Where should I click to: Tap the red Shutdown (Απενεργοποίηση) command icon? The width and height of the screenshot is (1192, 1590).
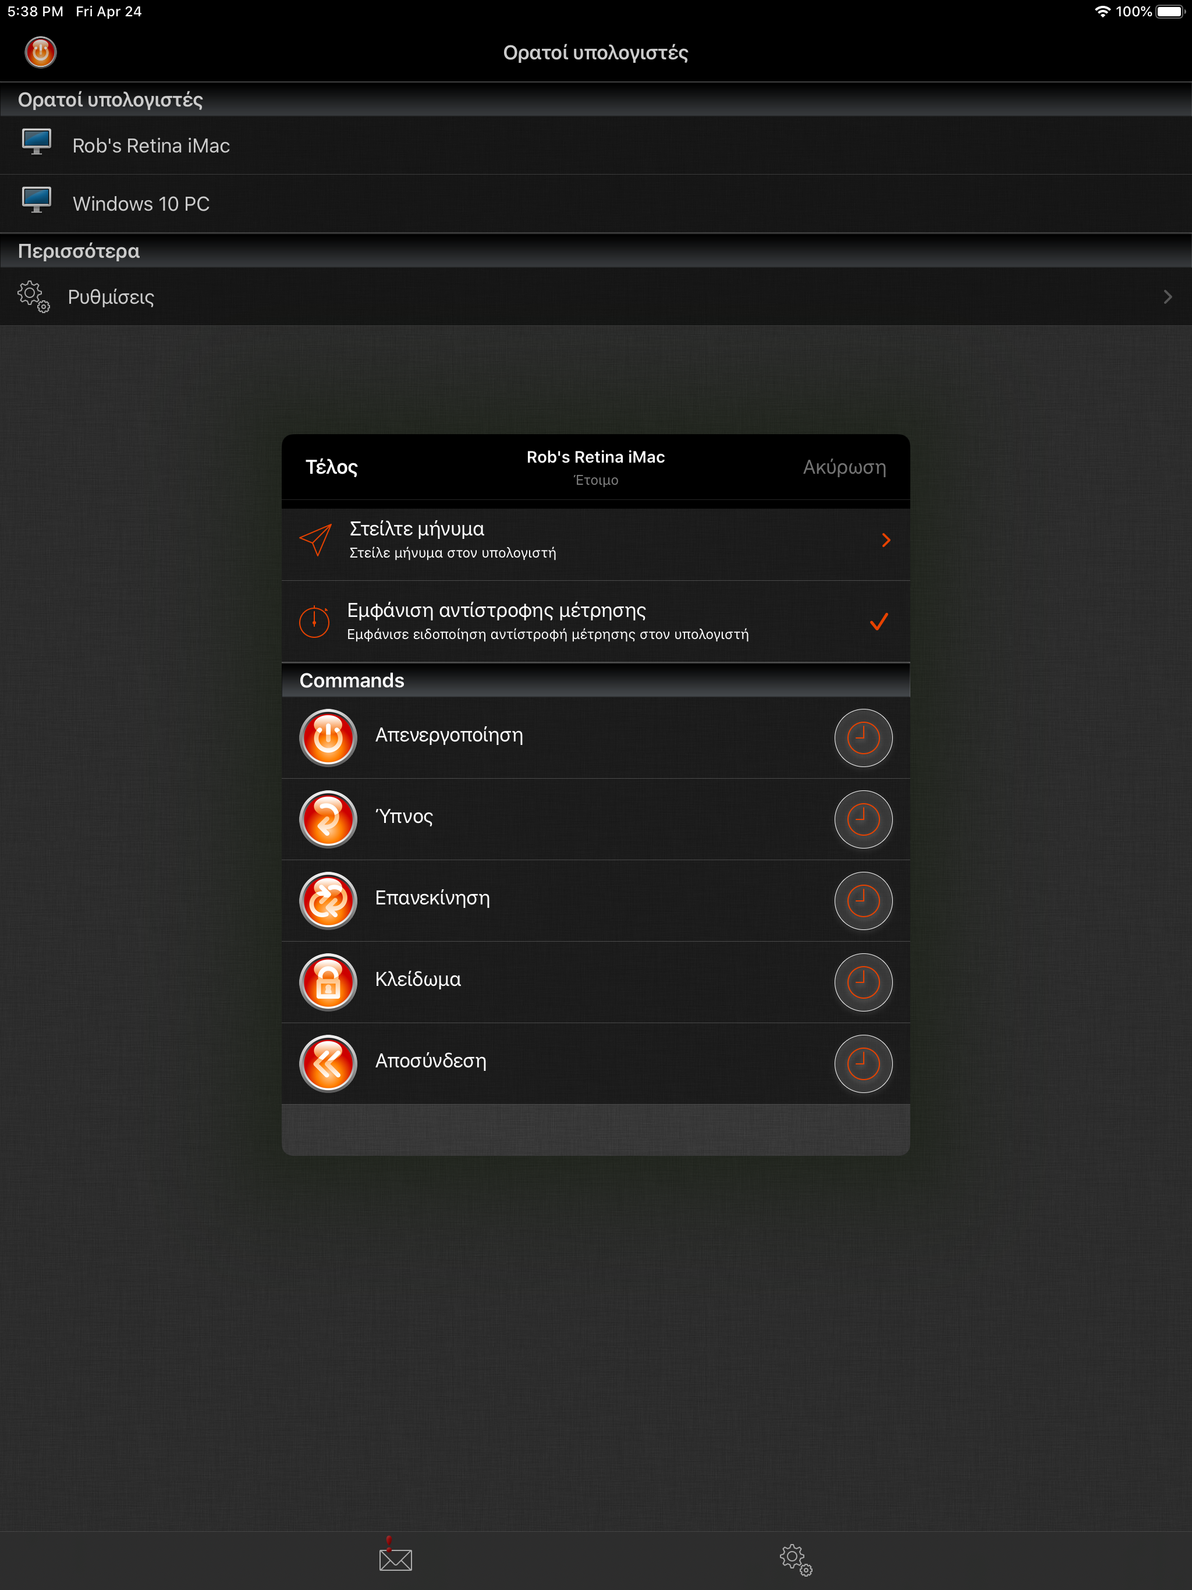tap(328, 737)
